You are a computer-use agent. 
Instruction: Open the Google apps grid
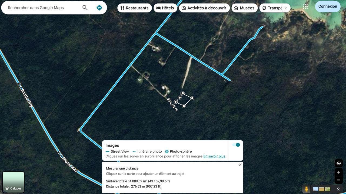coord(305,6)
